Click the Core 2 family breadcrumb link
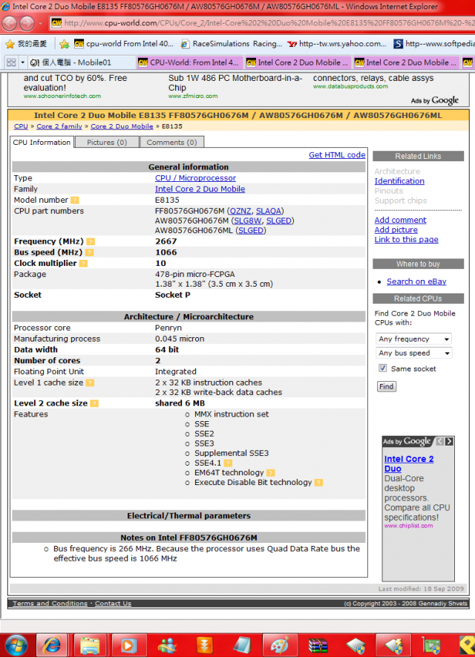 click(59, 126)
